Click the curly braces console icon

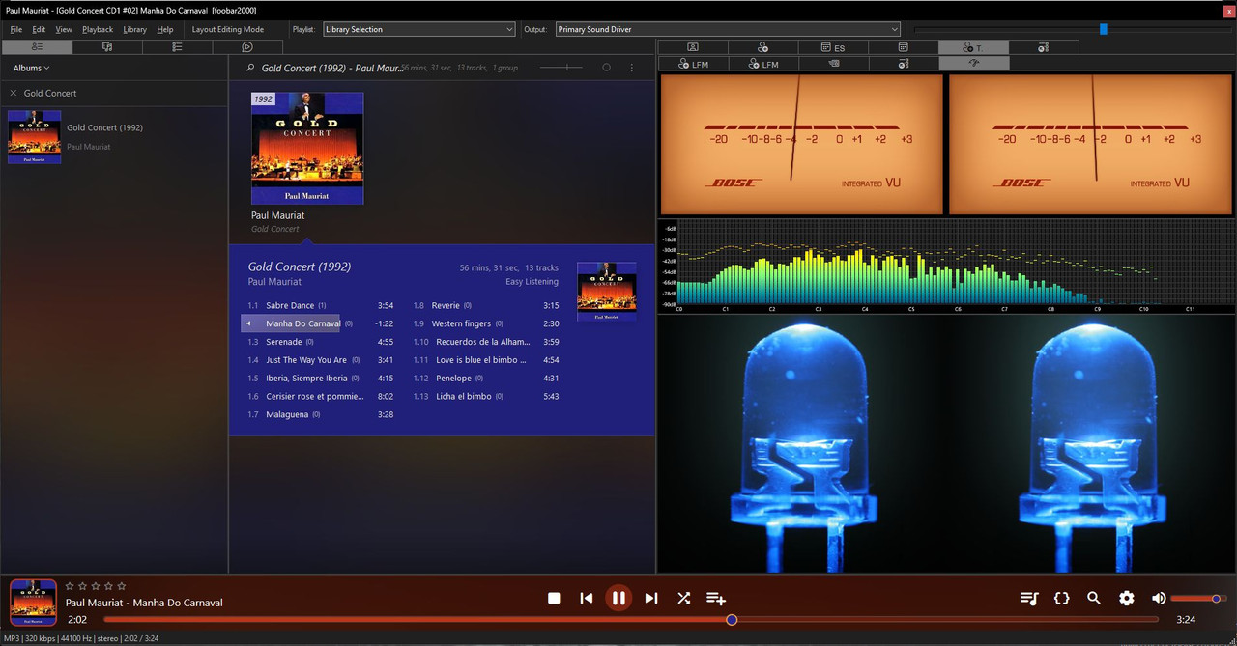pyautogui.click(x=1061, y=599)
